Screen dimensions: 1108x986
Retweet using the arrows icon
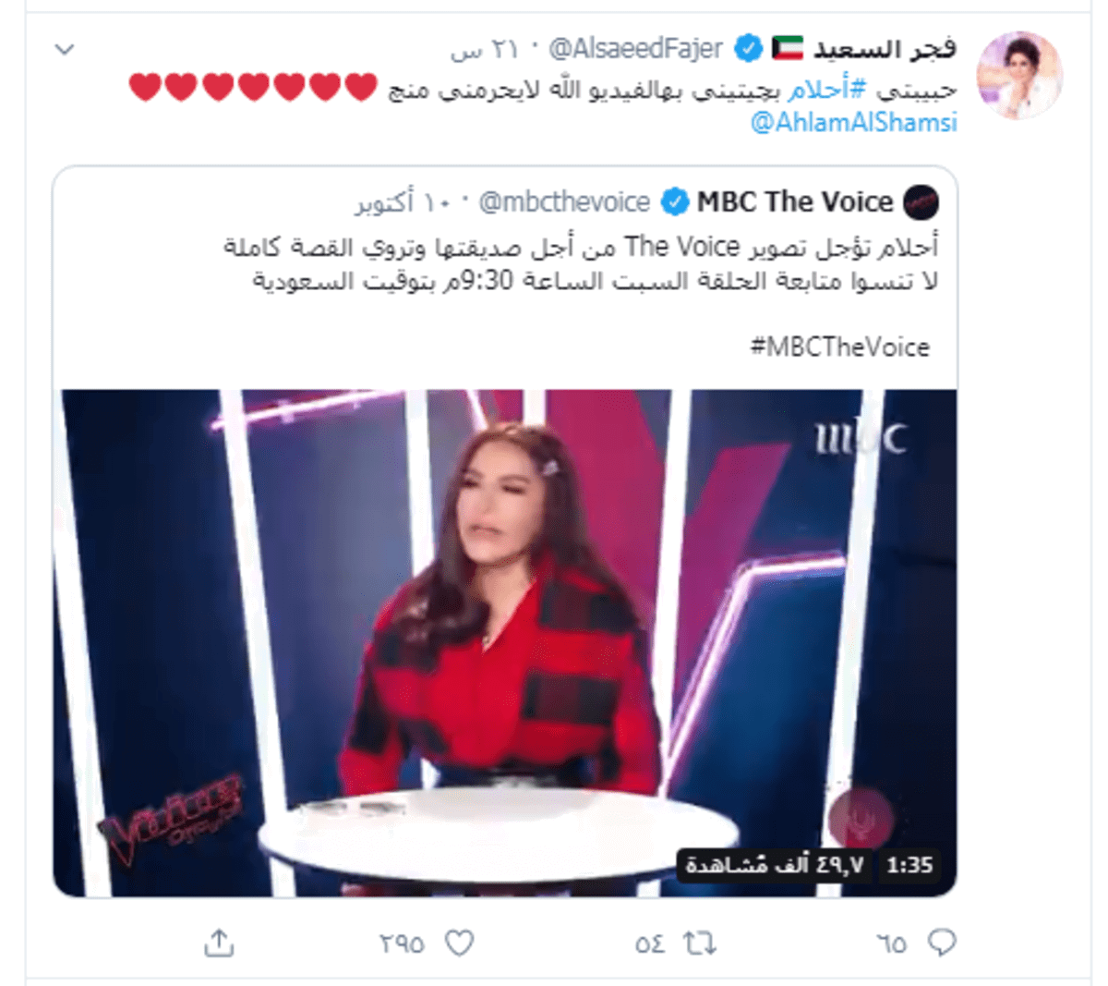click(699, 943)
